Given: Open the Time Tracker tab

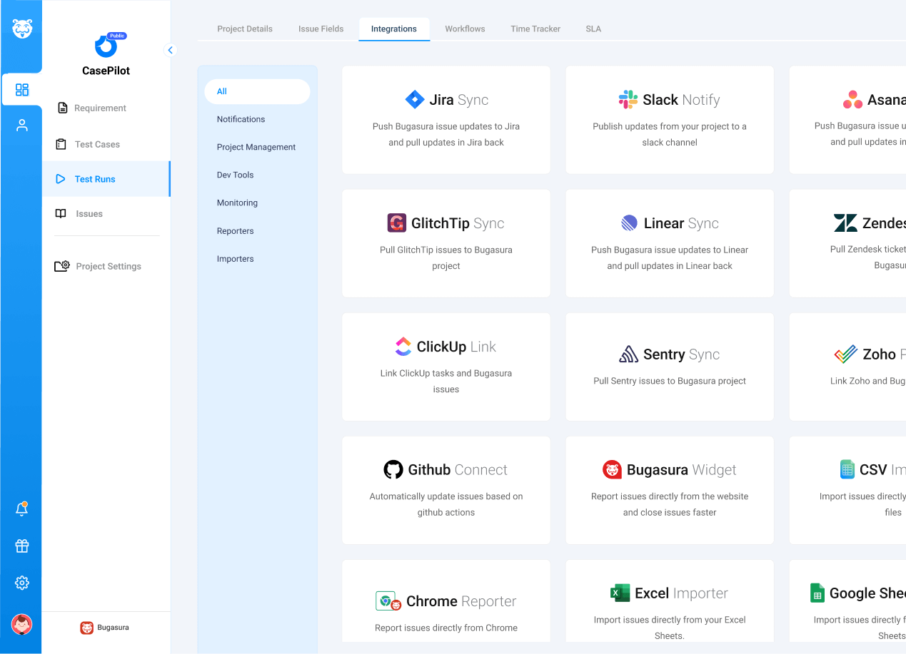Looking at the screenshot, I should pos(535,29).
